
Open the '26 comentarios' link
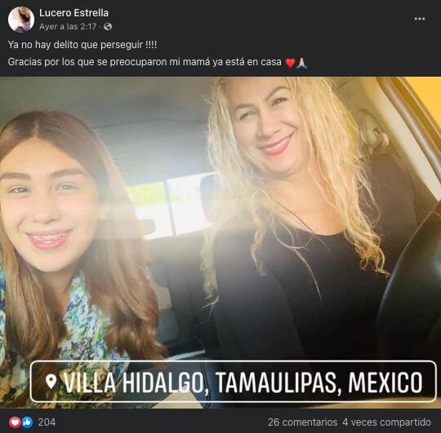pyautogui.click(x=302, y=422)
